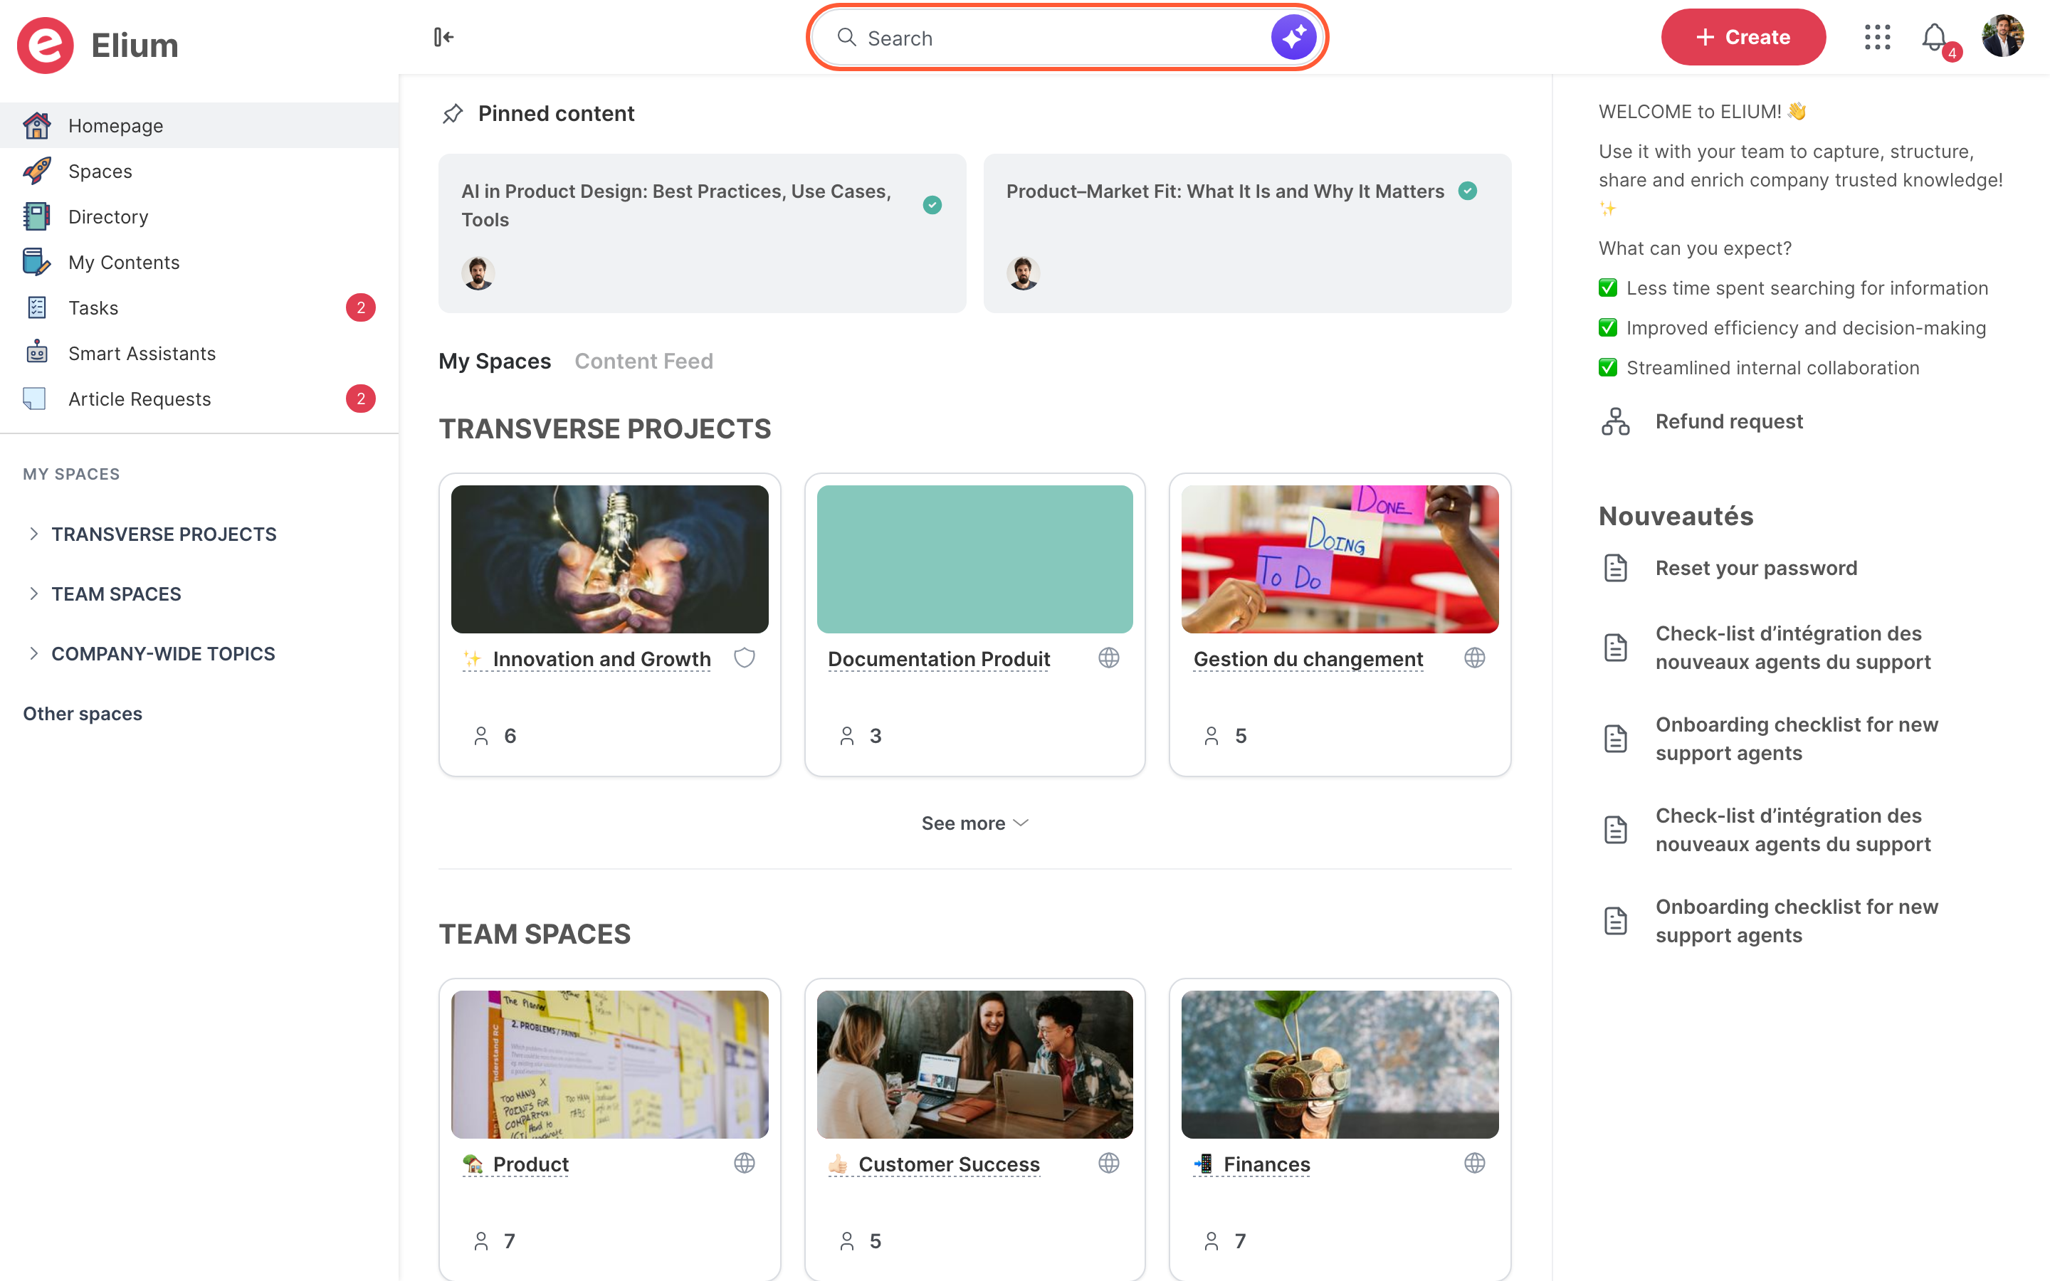Click the globe icon on Customer Success card
The width and height of the screenshot is (2050, 1281).
[1109, 1164]
